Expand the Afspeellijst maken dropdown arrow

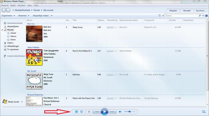[x=52, y=16]
